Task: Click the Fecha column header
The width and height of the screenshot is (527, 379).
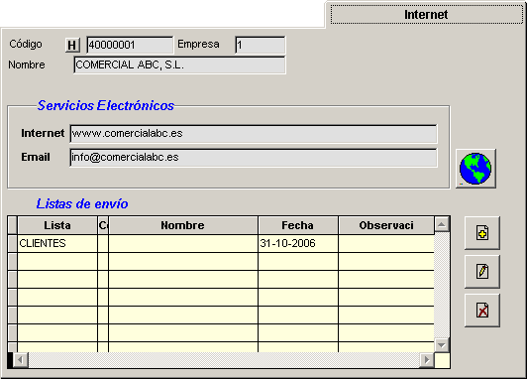Action: [x=298, y=225]
